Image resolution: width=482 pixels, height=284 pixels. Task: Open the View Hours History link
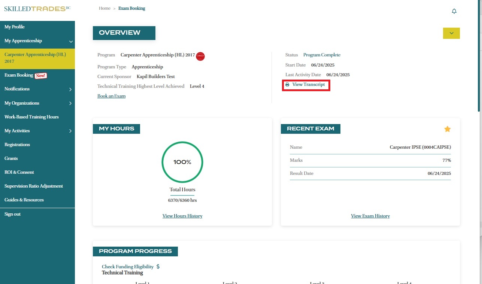[182, 216]
